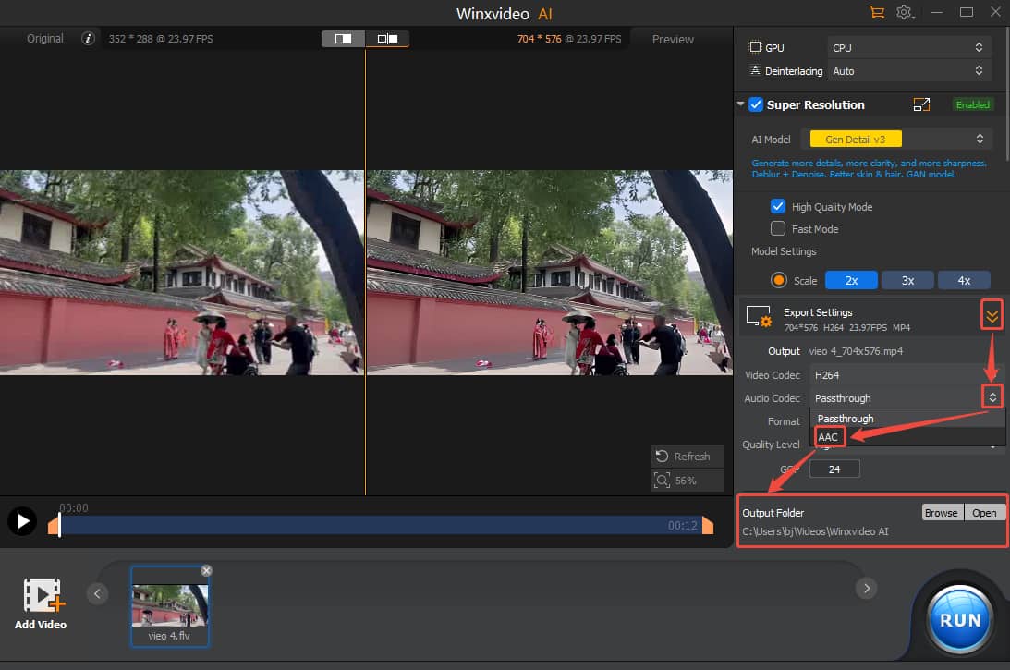Open the shopping cart icon
Screen dimensions: 1010x670
click(x=876, y=12)
